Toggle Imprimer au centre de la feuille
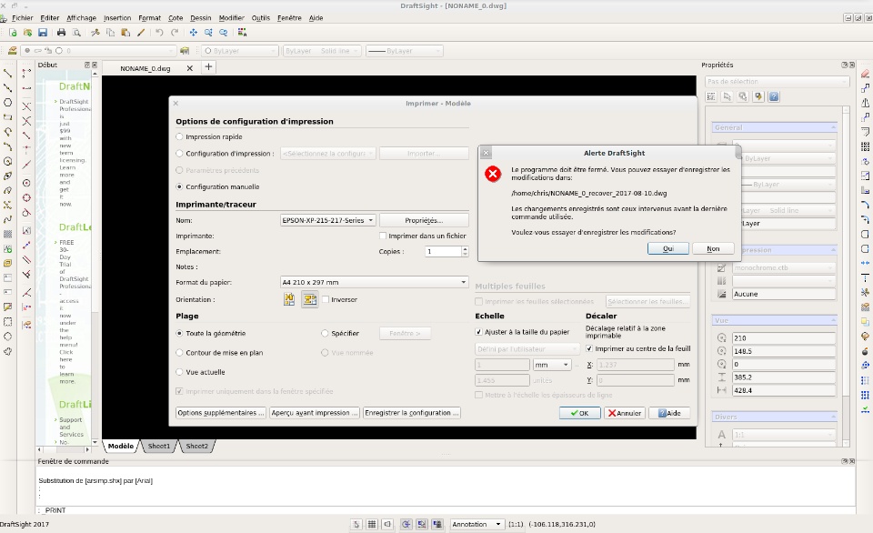This screenshot has height=533, width=873. pos(589,348)
